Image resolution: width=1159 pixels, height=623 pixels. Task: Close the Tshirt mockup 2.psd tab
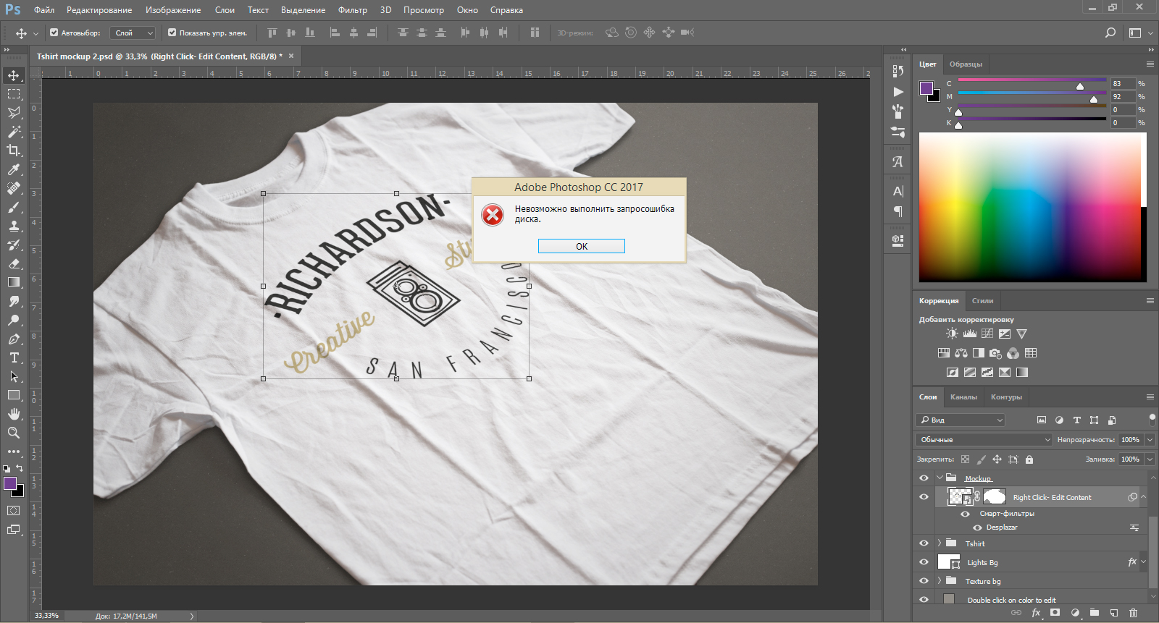[291, 56]
